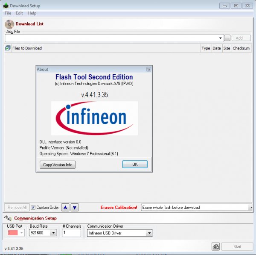Image resolution: width=256 pixels, height=255 pixels.
Task: Click 'DLL Interface version 0.0' text
Action: (60, 142)
